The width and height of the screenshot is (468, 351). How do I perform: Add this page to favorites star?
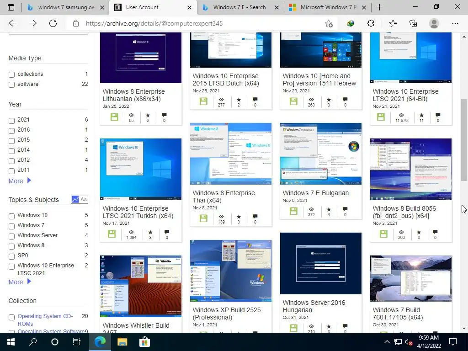click(x=329, y=24)
